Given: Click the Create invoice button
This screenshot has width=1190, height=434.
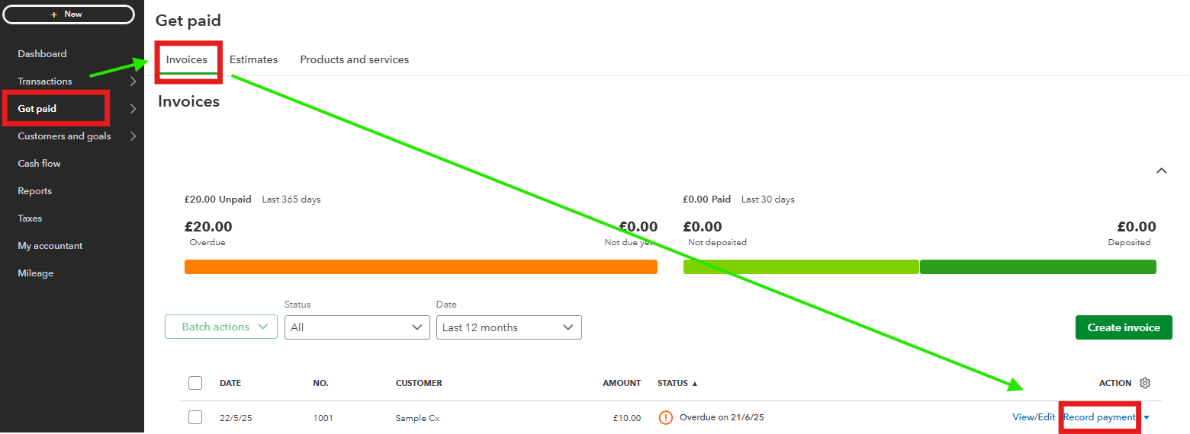Looking at the screenshot, I should pyautogui.click(x=1123, y=327).
